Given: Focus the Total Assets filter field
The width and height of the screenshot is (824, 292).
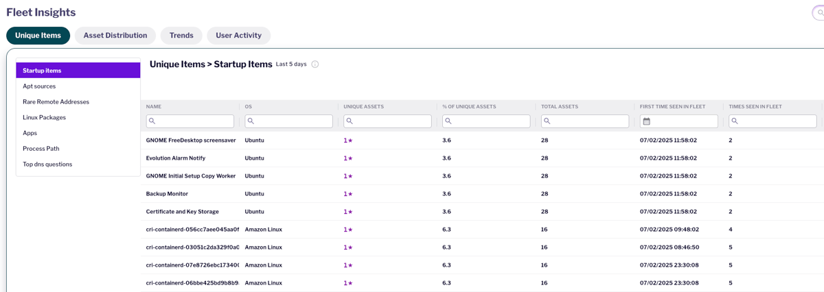Looking at the screenshot, I should tap(585, 121).
